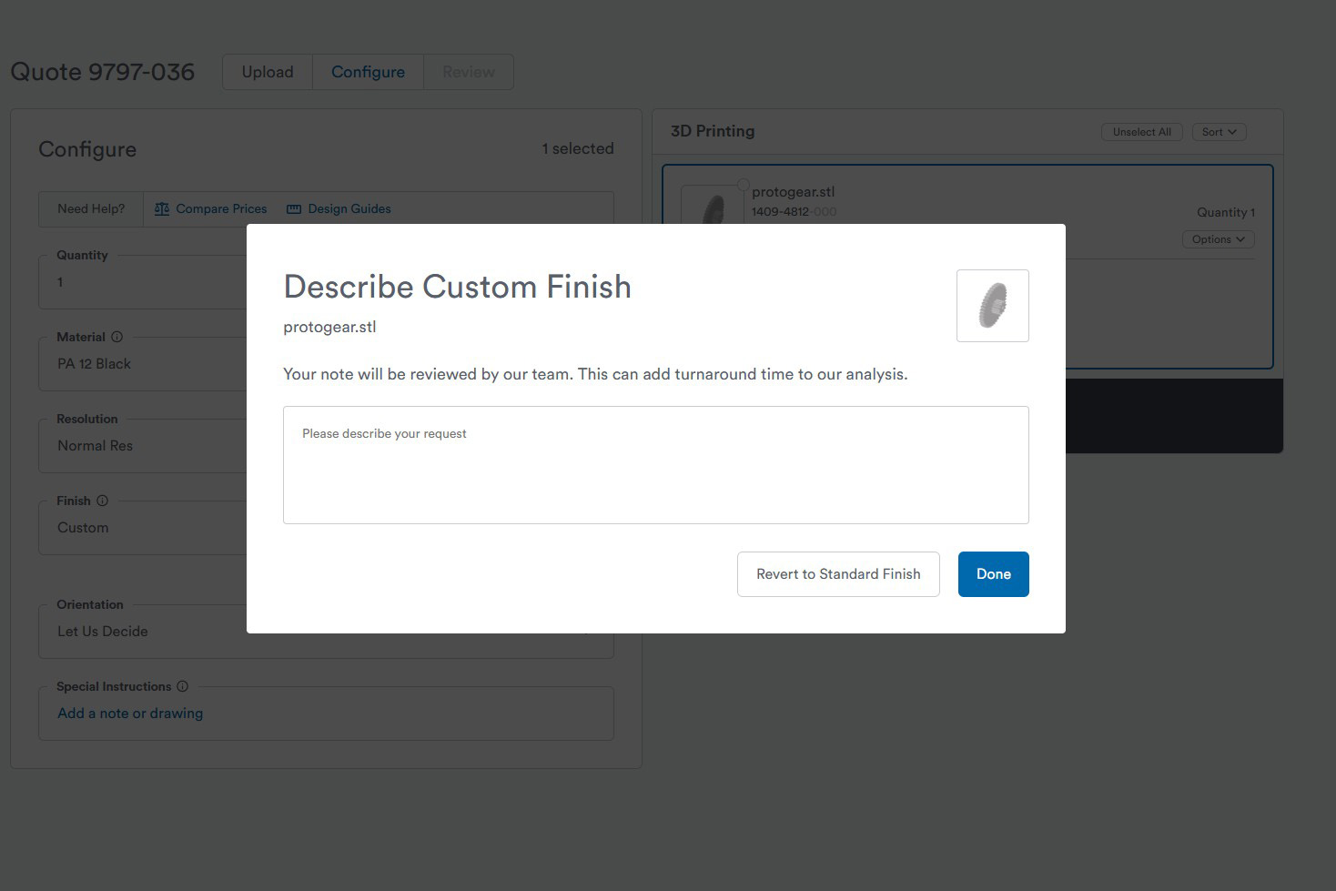The height and width of the screenshot is (891, 1336).
Task: Click the Need Help? label
Action: click(x=91, y=209)
